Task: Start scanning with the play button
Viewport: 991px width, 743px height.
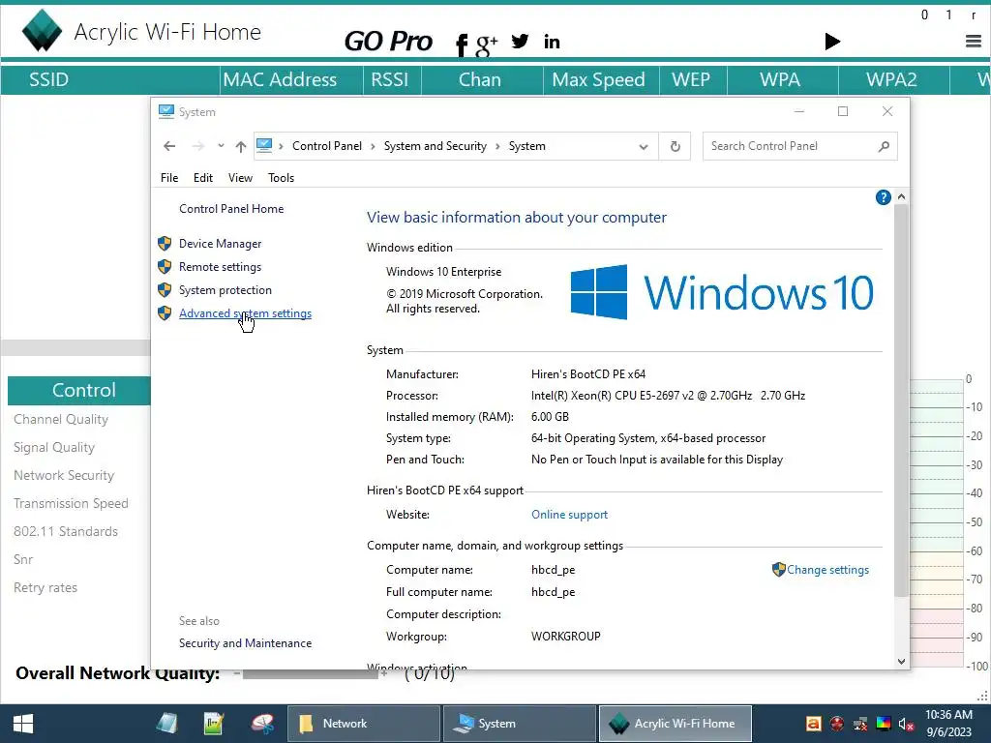Action: (832, 42)
